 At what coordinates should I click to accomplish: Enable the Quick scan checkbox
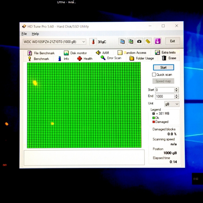pos(154,75)
